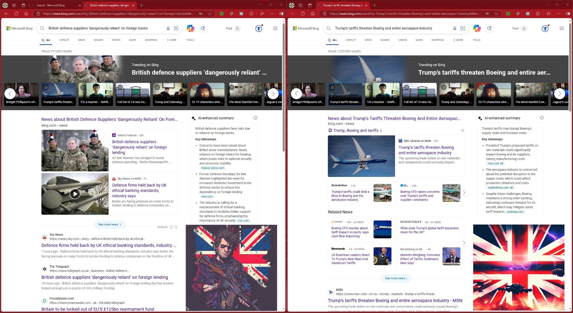Click 'See more news' button in left window
The height and width of the screenshot is (313, 573).
click(110, 225)
